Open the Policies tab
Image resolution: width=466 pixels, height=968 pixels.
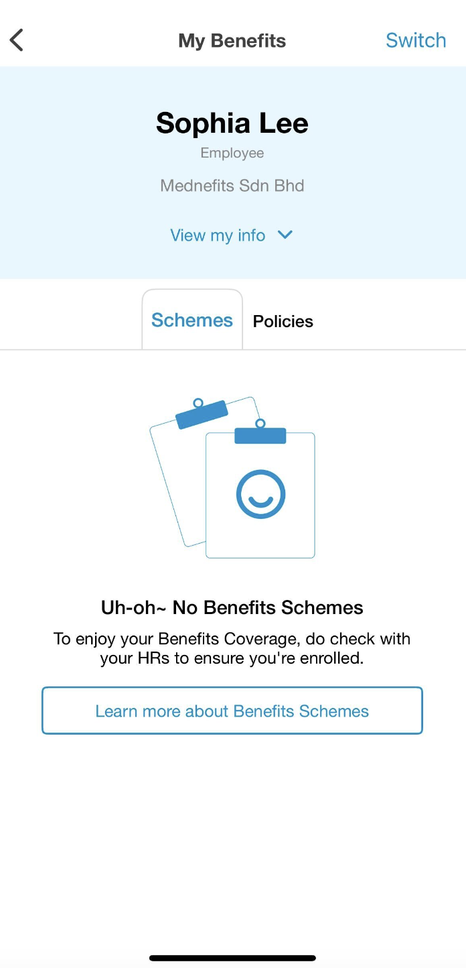coord(283,321)
